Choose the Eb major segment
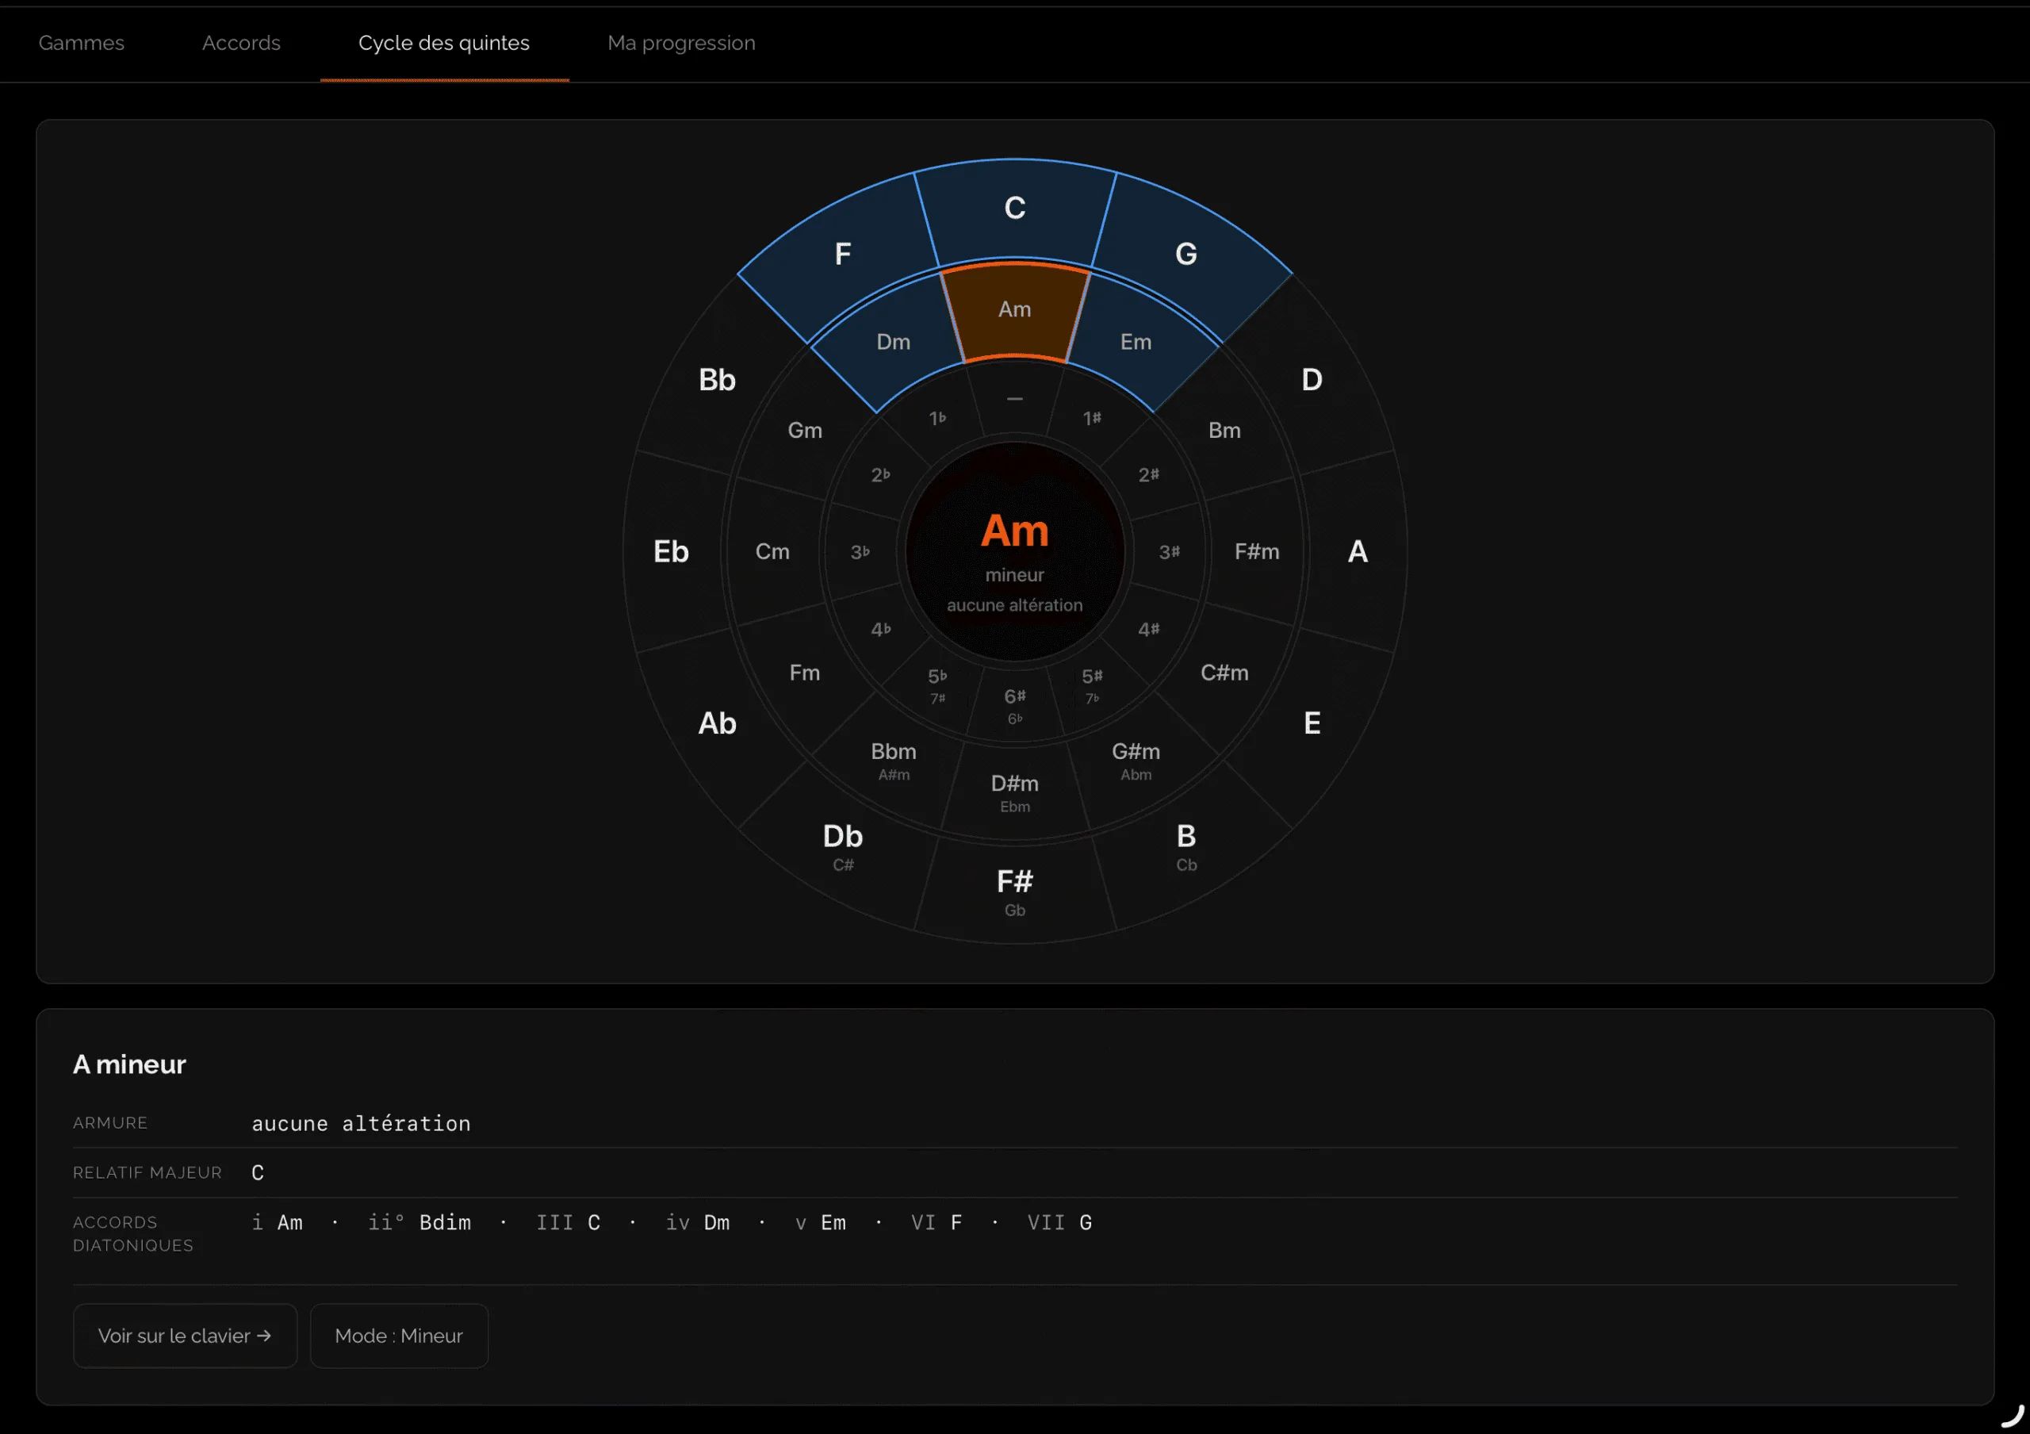Screen dimensions: 2030x1434 (x=672, y=552)
